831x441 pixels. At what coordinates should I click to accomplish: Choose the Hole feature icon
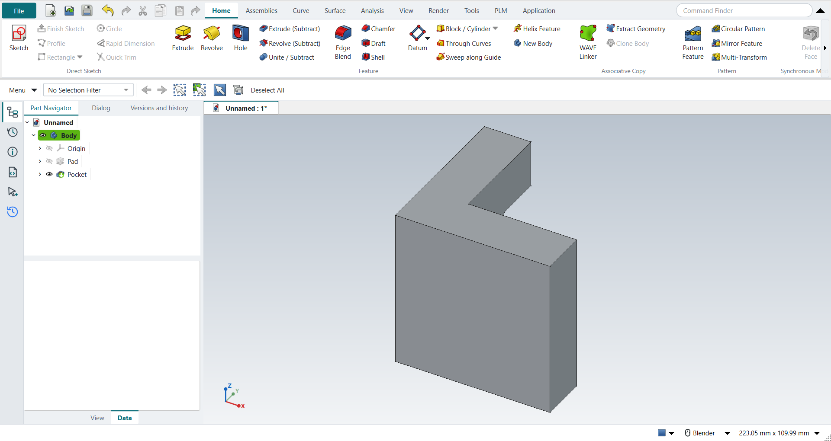click(241, 33)
